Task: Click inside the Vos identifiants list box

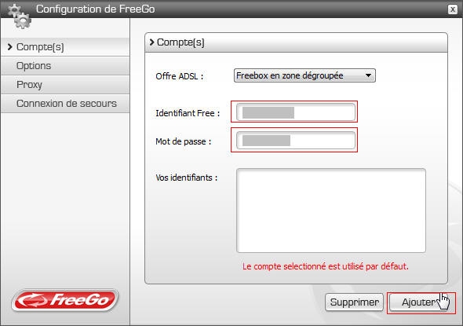Action: coord(331,211)
